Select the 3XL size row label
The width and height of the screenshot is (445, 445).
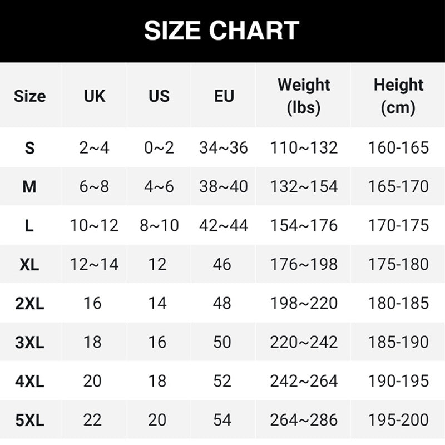pos(29,342)
